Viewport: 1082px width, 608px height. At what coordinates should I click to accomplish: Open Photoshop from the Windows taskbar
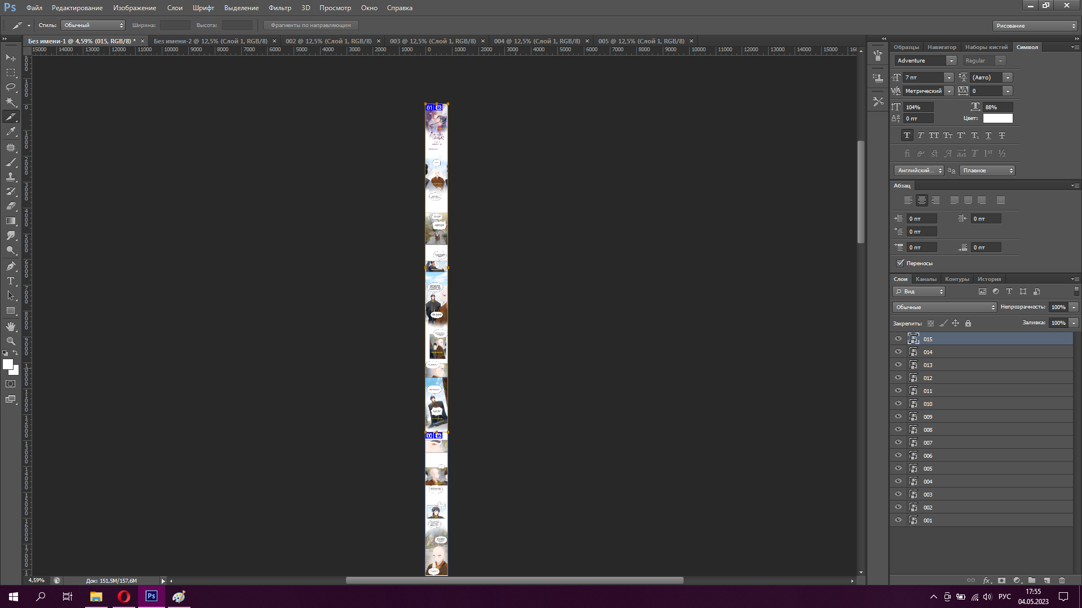pos(151,596)
